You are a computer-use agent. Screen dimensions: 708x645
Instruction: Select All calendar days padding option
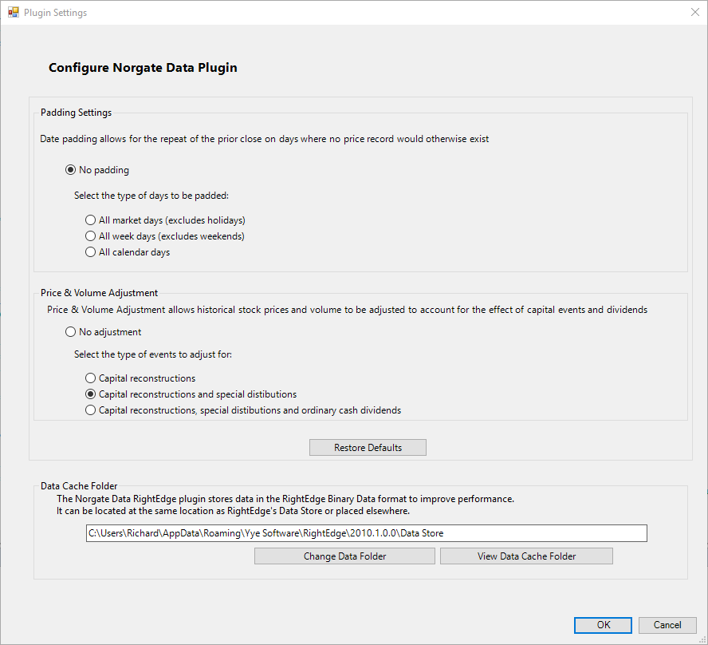tap(128, 252)
